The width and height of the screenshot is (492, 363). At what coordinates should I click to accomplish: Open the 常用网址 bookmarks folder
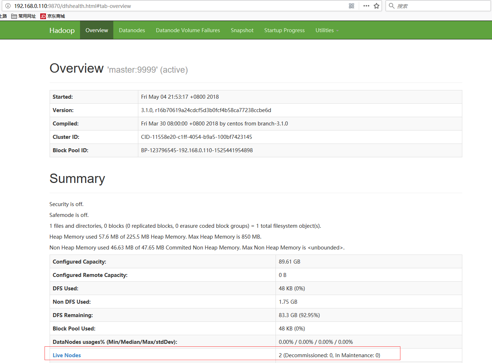24,16
